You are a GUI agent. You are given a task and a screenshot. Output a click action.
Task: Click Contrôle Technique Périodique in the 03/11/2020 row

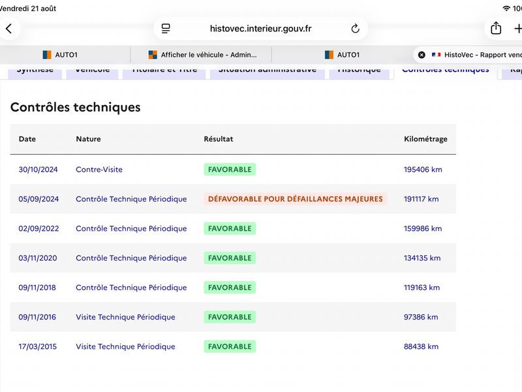(x=131, y=258)
